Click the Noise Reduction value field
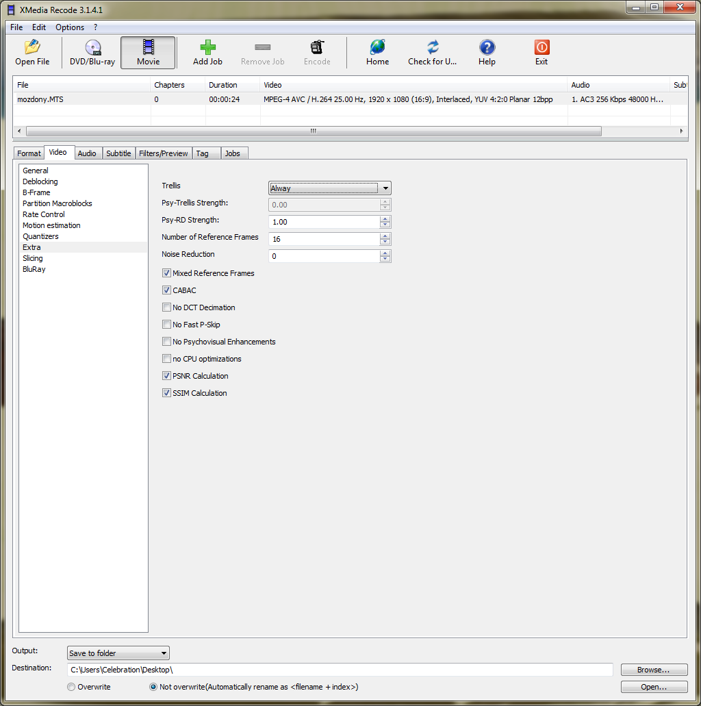The image size is (701, 706). coord(324,256)
